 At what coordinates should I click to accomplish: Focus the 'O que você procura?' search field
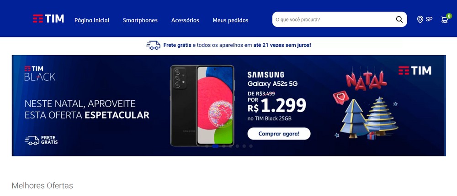point(334,20)
